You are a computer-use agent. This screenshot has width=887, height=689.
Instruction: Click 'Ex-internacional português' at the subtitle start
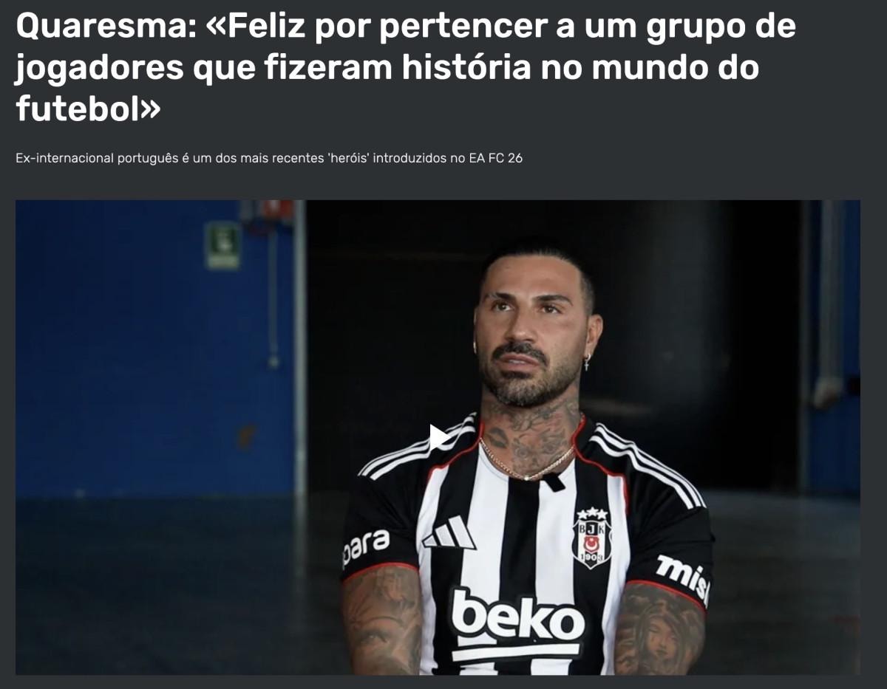(x=96, y=158)
